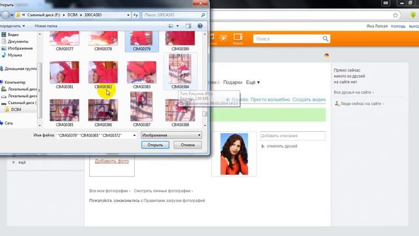Click 100CASIO in the address breadcrumb
This screenshot has height=236, width=419.
(93, 15)
